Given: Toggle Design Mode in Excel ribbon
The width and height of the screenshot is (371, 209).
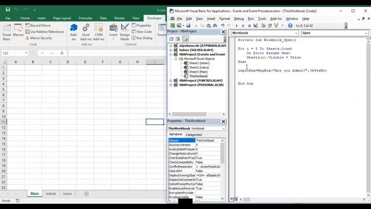Looking at the screenshot, I should point(125,32).
